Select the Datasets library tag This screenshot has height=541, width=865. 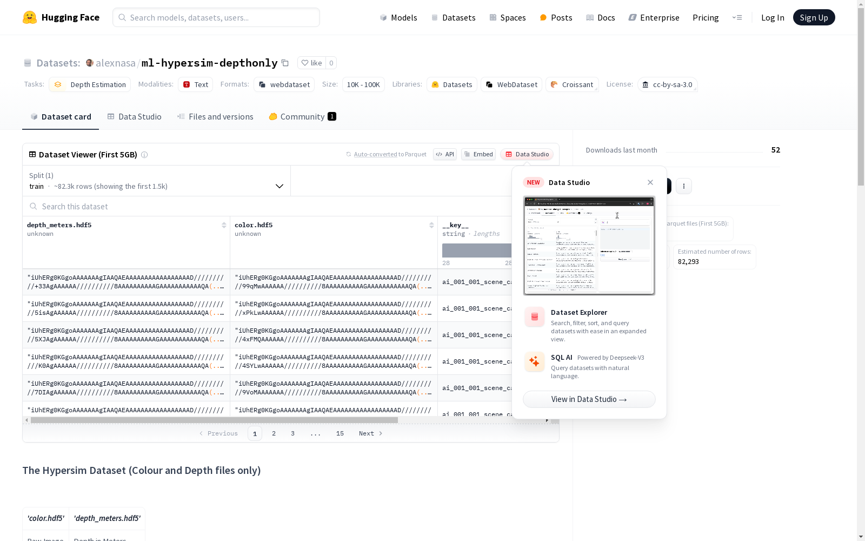pyautogui.click(x=452, y=84)
